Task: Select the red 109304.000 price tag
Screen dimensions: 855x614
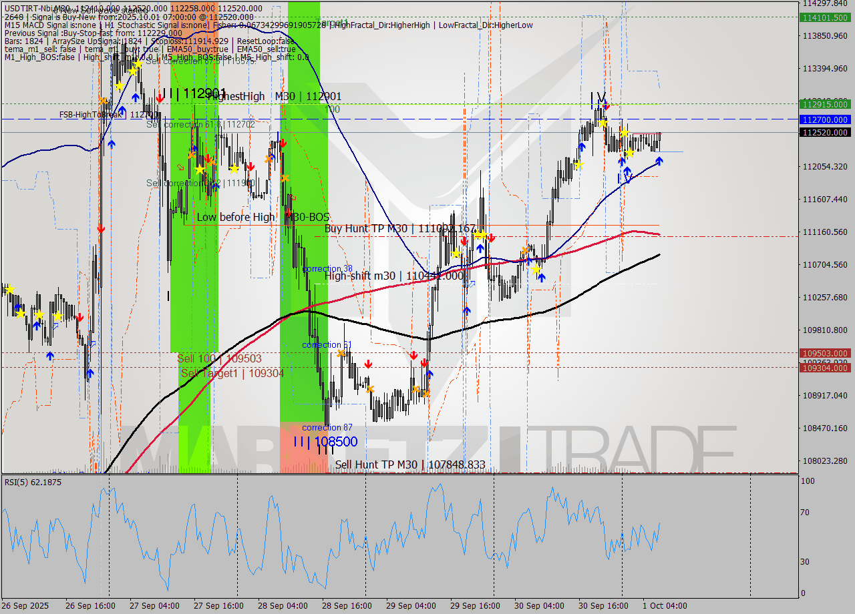Action: tap(826, 368)
